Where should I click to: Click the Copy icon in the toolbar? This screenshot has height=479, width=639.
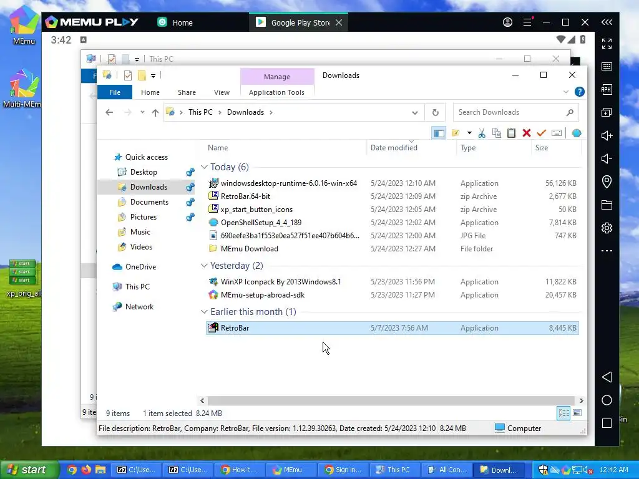click(496, 133)
